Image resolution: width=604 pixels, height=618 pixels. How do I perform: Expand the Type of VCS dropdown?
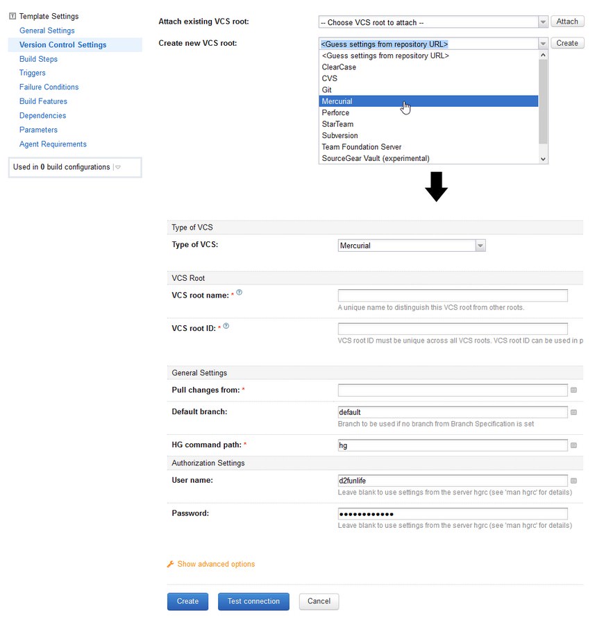(x=480, y=246)
